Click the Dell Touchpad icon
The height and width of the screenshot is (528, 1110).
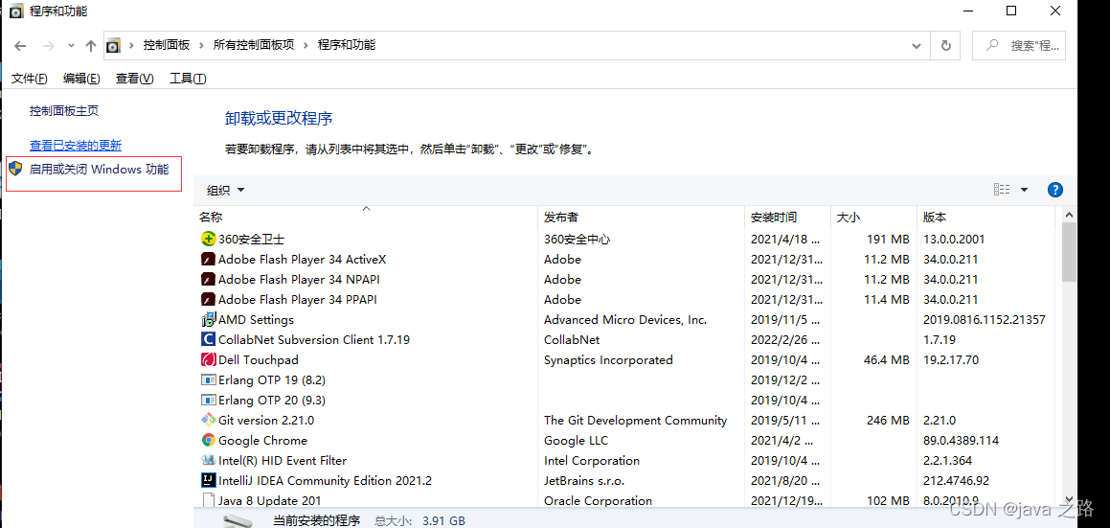pos(208,359)
